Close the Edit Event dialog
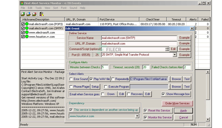 click(x=192, y=29)
